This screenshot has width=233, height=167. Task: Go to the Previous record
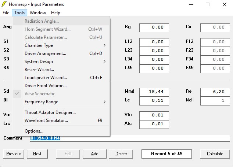14,154
